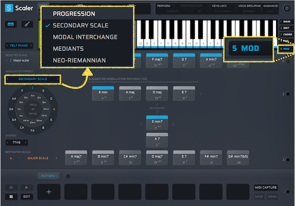Screen dimensions: 295x206
Task: Toggle row 3 bind indicator
Action: click(288, 159)
